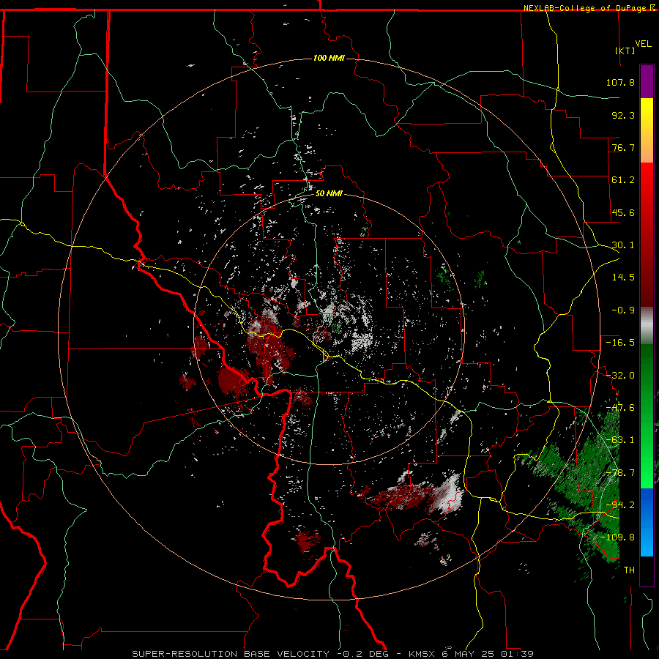
Task: Click the 30.1 legend value
Action: point(623,245)
